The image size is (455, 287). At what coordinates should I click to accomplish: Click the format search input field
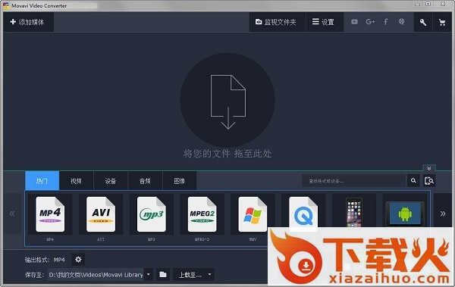pos(353,181)
